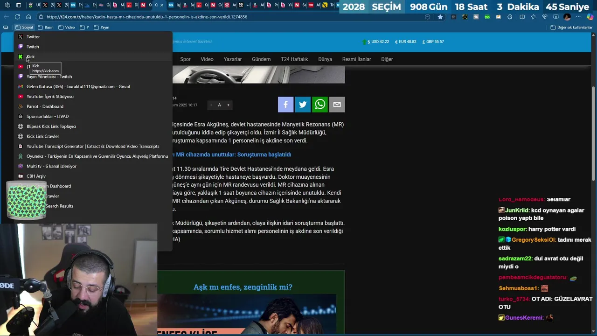
Task: Open the browser Settings and more menu
Action: coord(578,17)
